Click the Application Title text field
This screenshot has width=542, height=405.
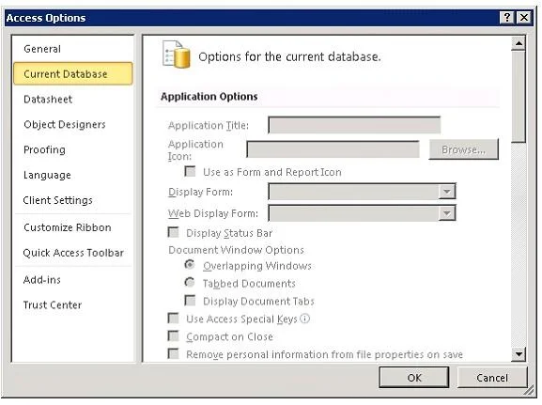354,125
